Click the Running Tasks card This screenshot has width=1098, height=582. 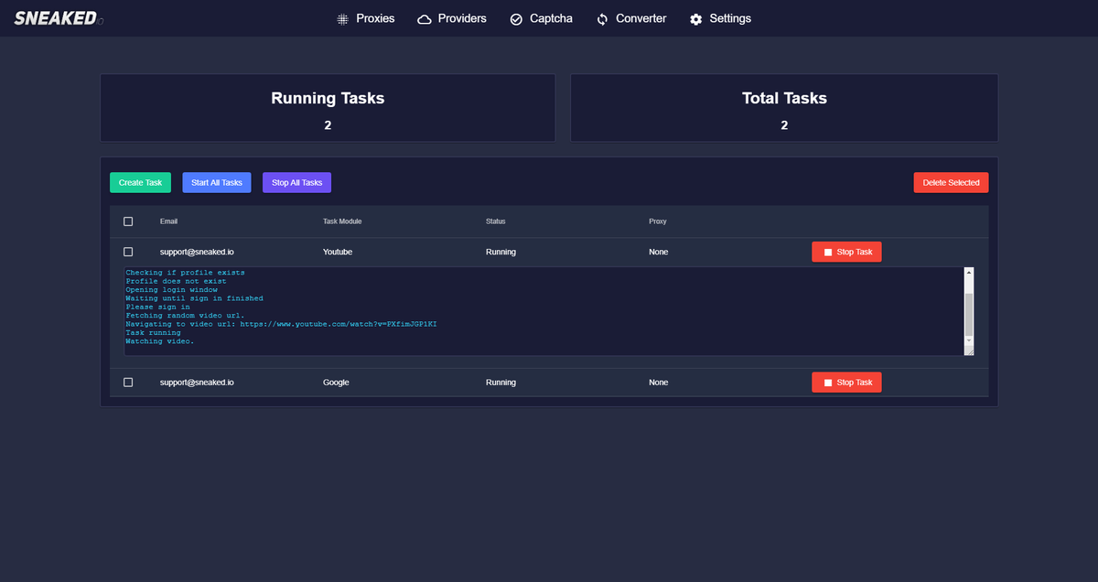click(x=328, y=108)
